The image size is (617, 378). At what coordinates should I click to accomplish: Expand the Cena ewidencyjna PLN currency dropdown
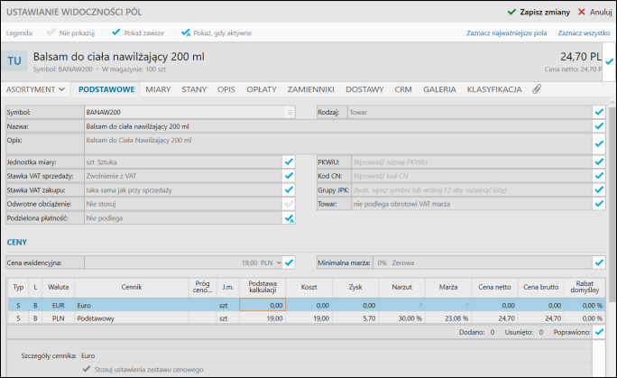pos(279,263)
